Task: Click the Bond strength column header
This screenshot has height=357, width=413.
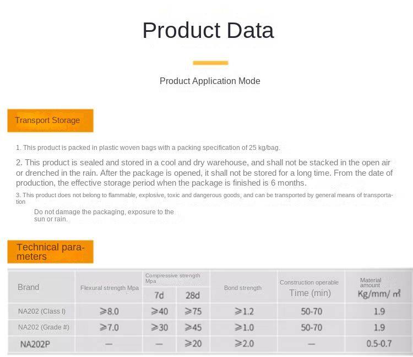Action: [x=243, y=288]
